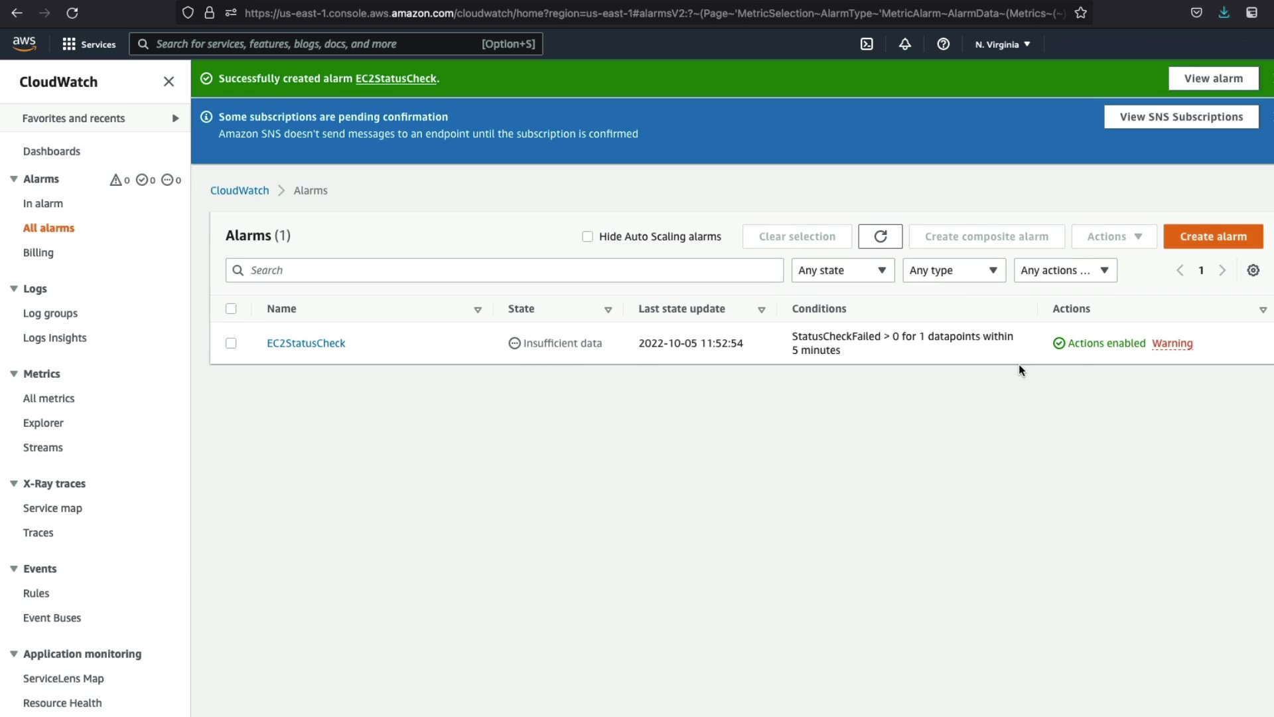Switch region using N. Virginia dropdown

(1002, 44)
